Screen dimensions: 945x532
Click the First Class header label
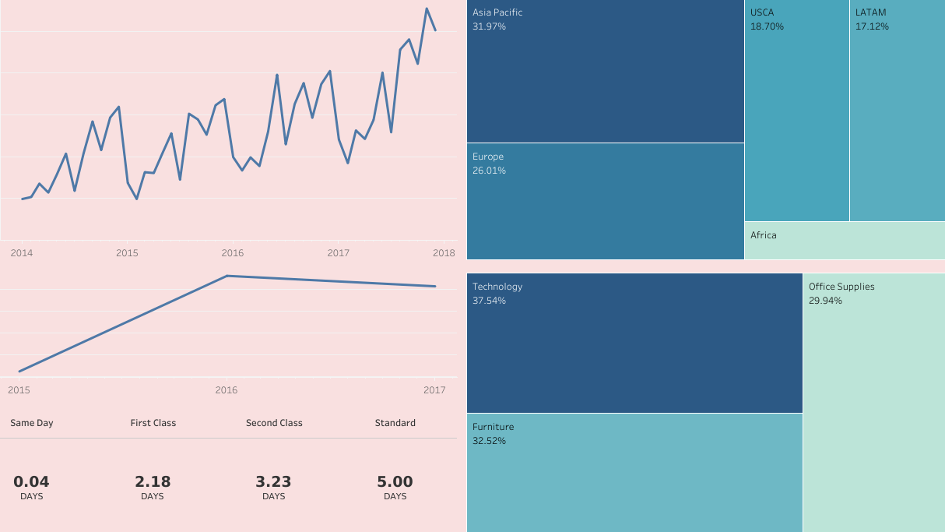click(153, 423)
